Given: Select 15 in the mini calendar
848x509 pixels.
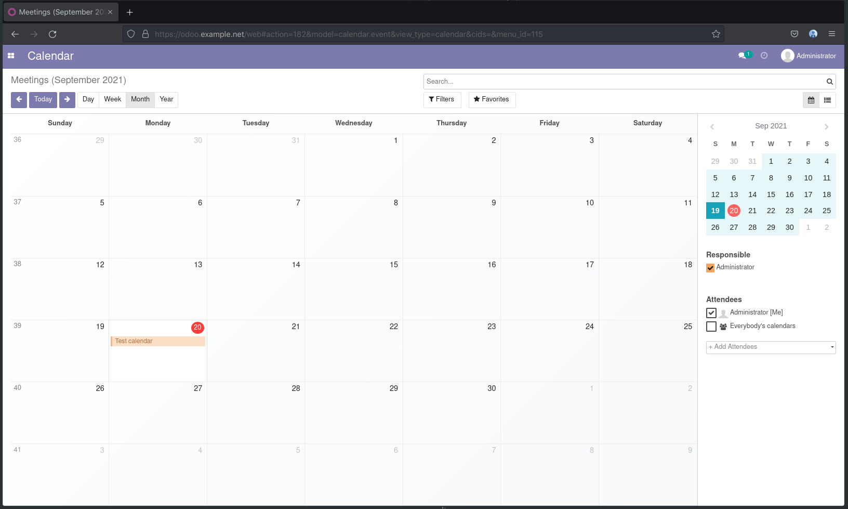Looking at the screenshot, I should tap(771, 194).
